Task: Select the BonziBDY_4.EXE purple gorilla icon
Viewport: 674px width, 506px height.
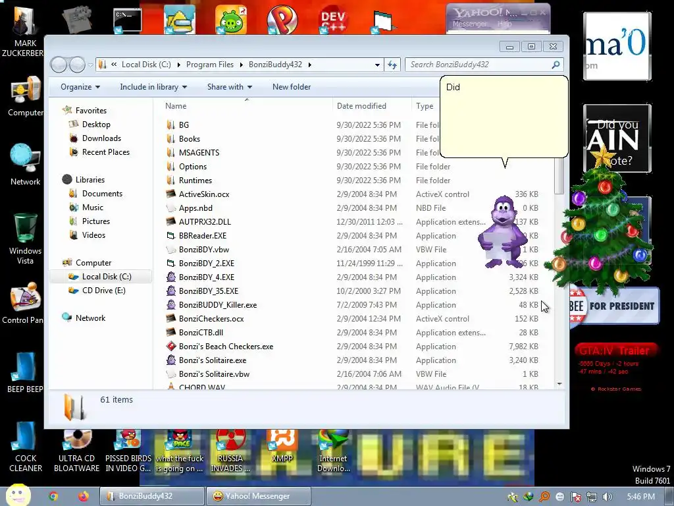Action: pos(170,277)
